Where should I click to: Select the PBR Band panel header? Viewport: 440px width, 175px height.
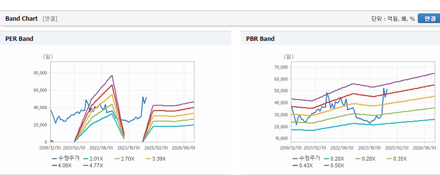pyautogui.click(x=341, y=38)
